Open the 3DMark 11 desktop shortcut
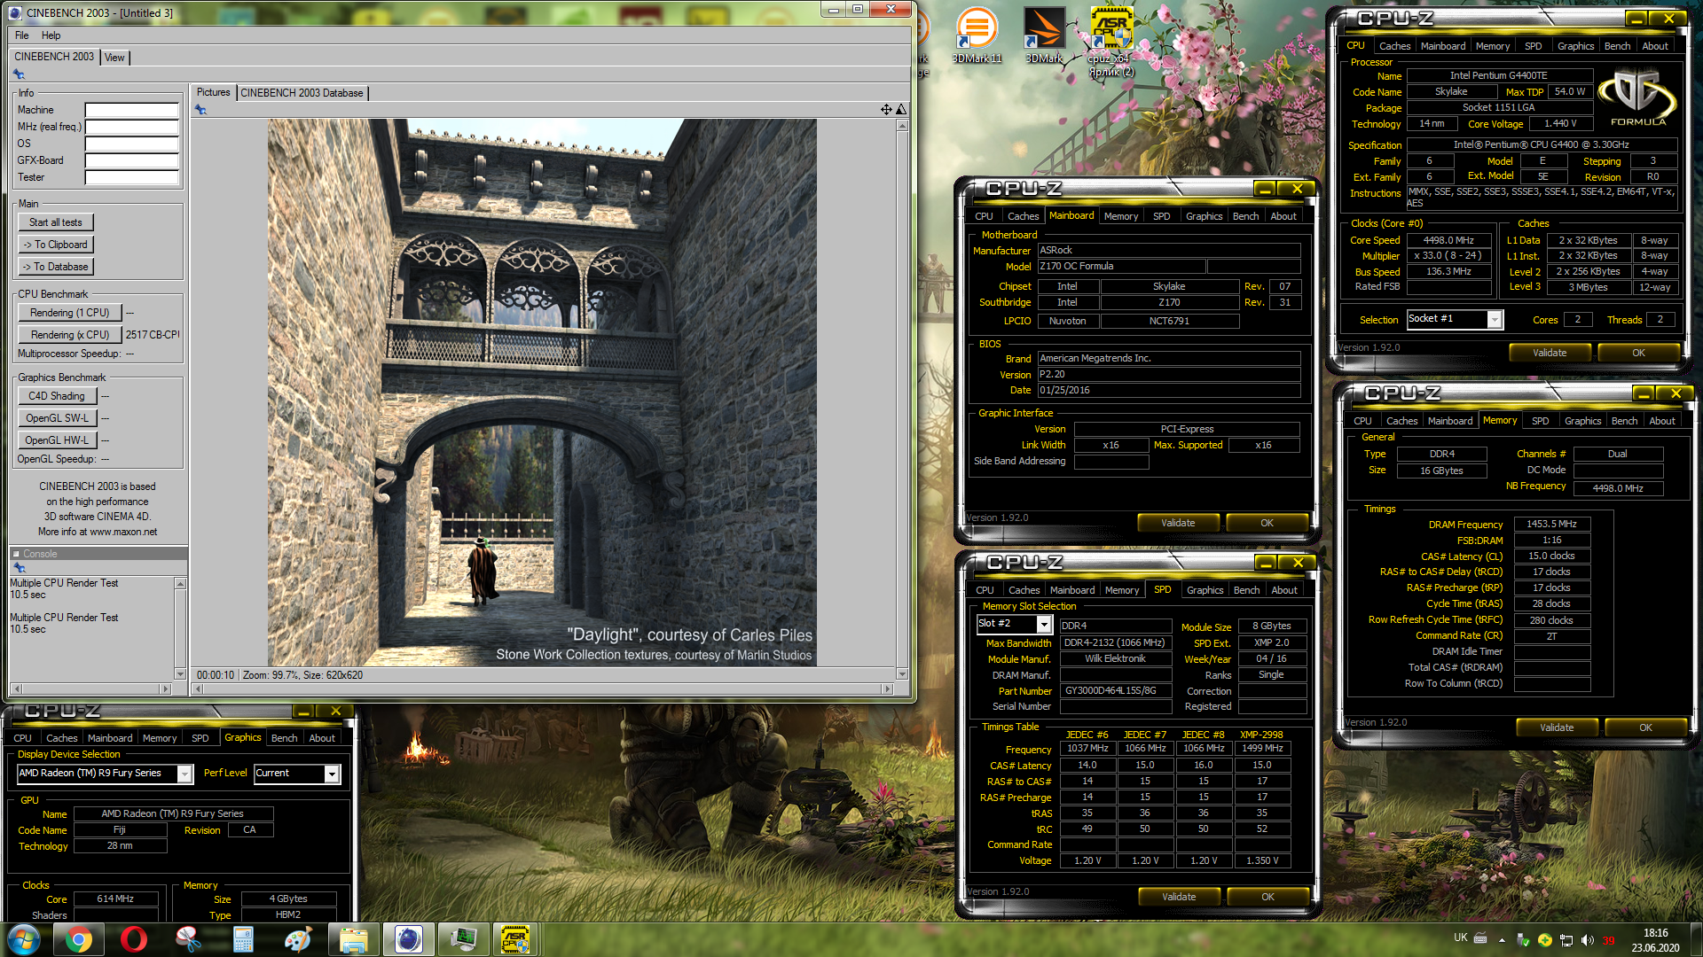The width and height of the screenshot is (1703, 957). [x=977, y=35]
